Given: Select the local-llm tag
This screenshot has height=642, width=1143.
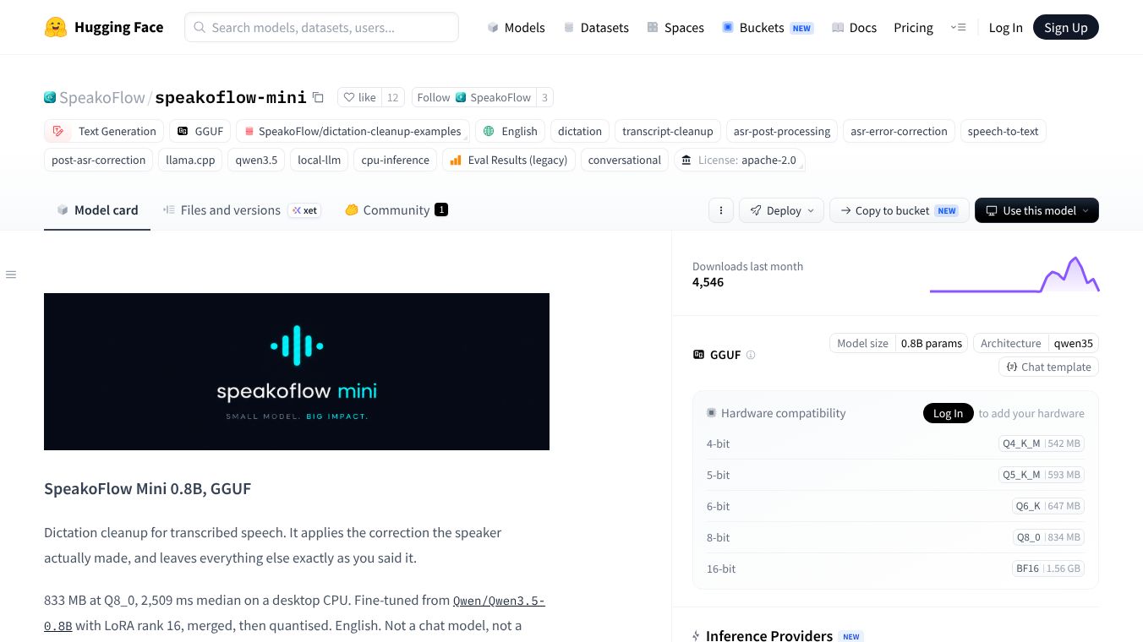Looking at the screenshot, I should [x=319, y=160].
